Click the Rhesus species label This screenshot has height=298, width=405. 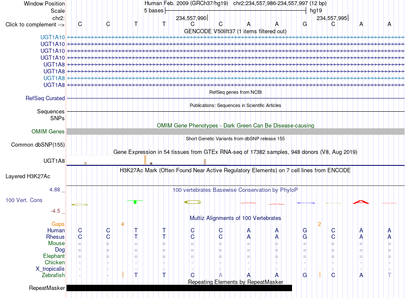tap(55, 237)
